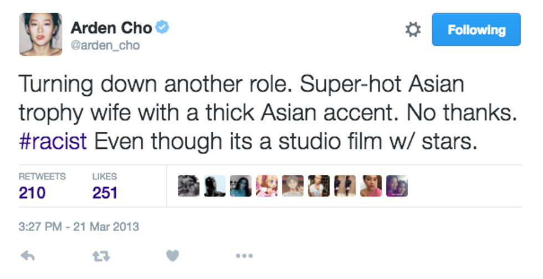
Task: Like the tweet with the heart icon
Action: (x=172, y=256)
